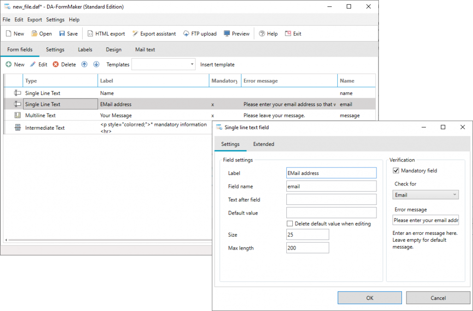The width and height of the screenshot is (473, 311).
Task: Enable Delete default value when editing
Action: [290, 224]
